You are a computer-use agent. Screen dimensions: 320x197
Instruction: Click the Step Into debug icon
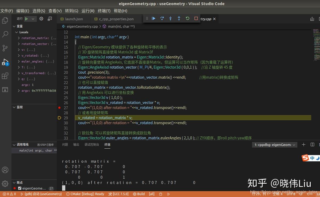point(171,18)
